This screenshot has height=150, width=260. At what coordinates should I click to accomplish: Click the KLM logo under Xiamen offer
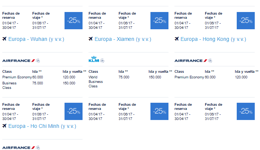pyautogui.click(x=94, y=59)
